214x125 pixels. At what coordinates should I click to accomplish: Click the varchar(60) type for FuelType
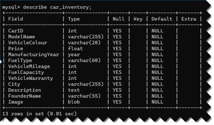(x=84, y=60)
